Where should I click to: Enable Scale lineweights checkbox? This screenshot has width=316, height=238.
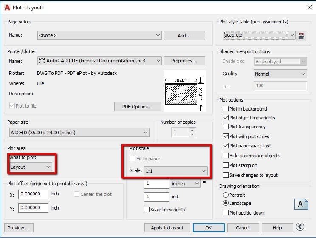147,210
